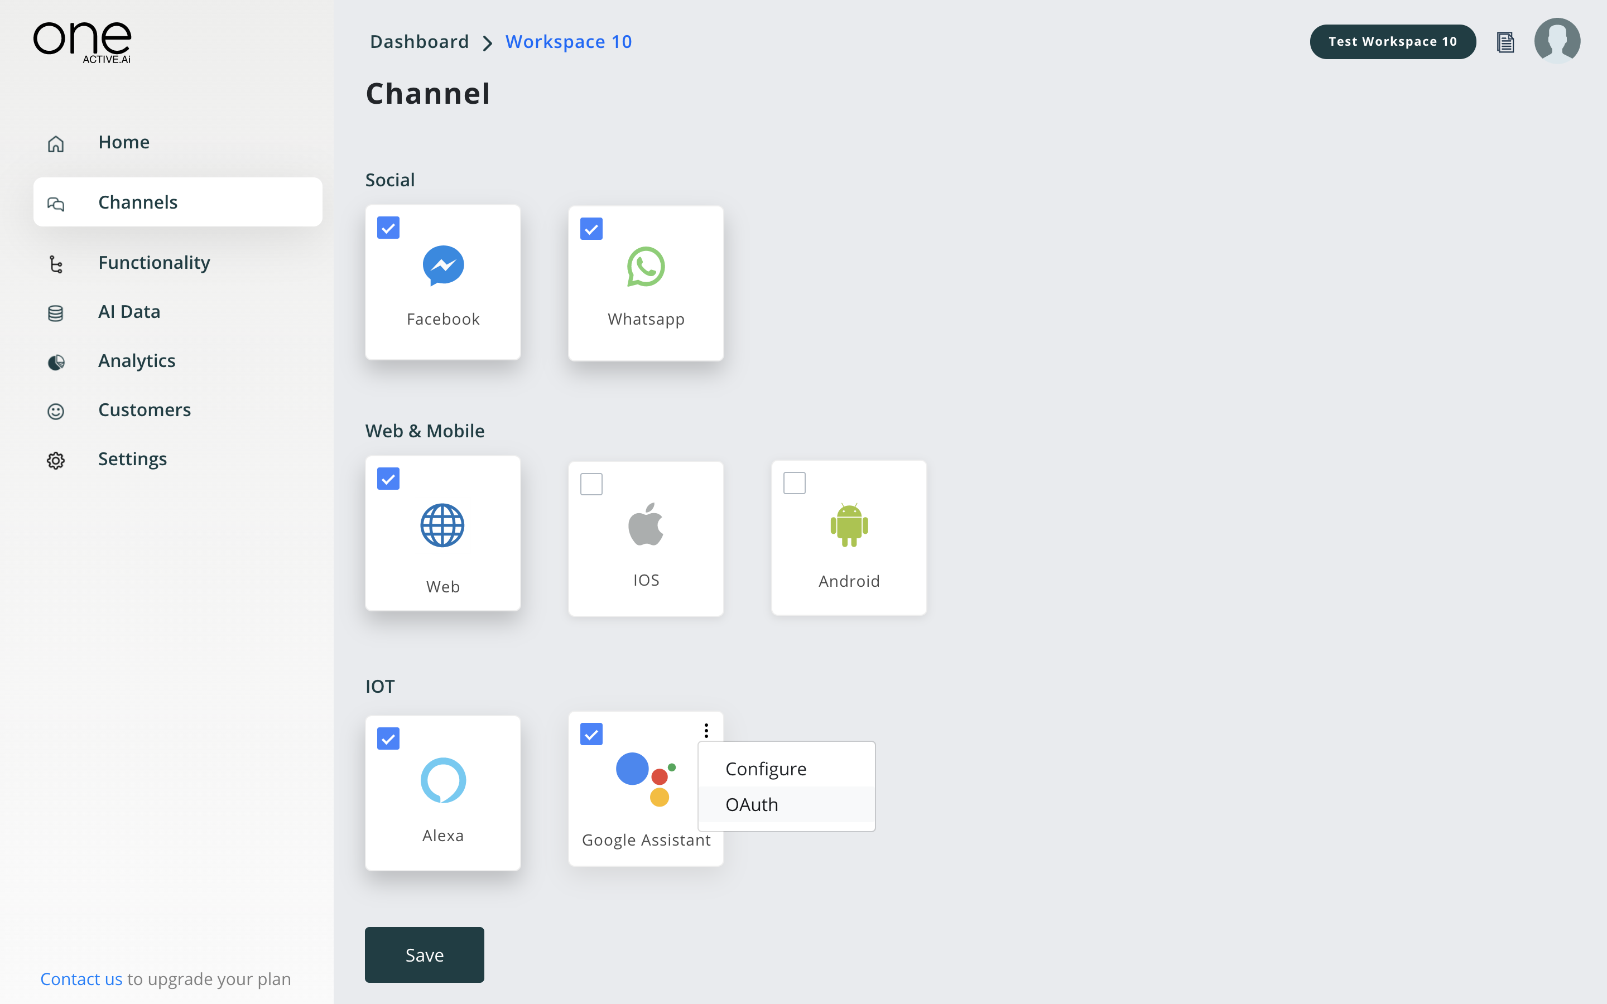The image size is (1607, 1004).
Task: Click the Analytics pie chart icon
Action: point(56,362)
